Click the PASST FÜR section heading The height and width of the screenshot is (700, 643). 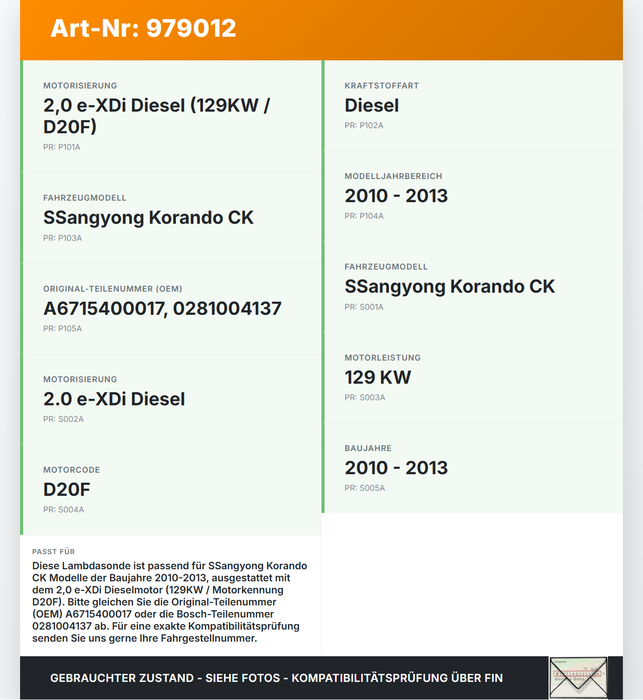(x=53, y=552)
